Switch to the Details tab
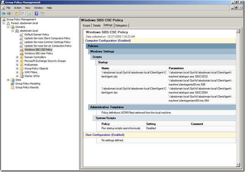The width and height of the screenshot is (245, 172). [x=97, y=25]
